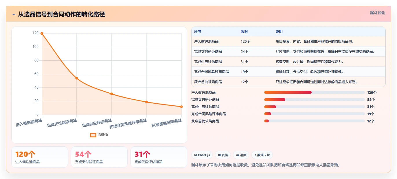Click the chart data point at value 12

click(x=181, y=107)
